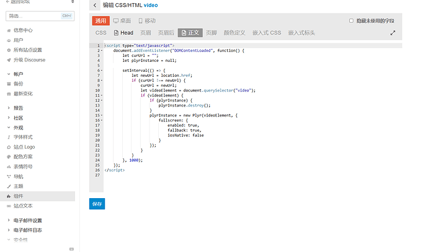
Task: Click the 站点 Logo icon
Action: (9, 147)
